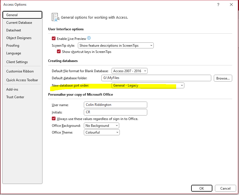Expand New database sort order dropdown

click(148, 85)
